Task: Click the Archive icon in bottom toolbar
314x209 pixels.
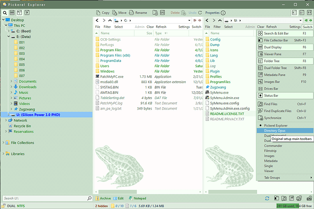Action: click(97, 199)
